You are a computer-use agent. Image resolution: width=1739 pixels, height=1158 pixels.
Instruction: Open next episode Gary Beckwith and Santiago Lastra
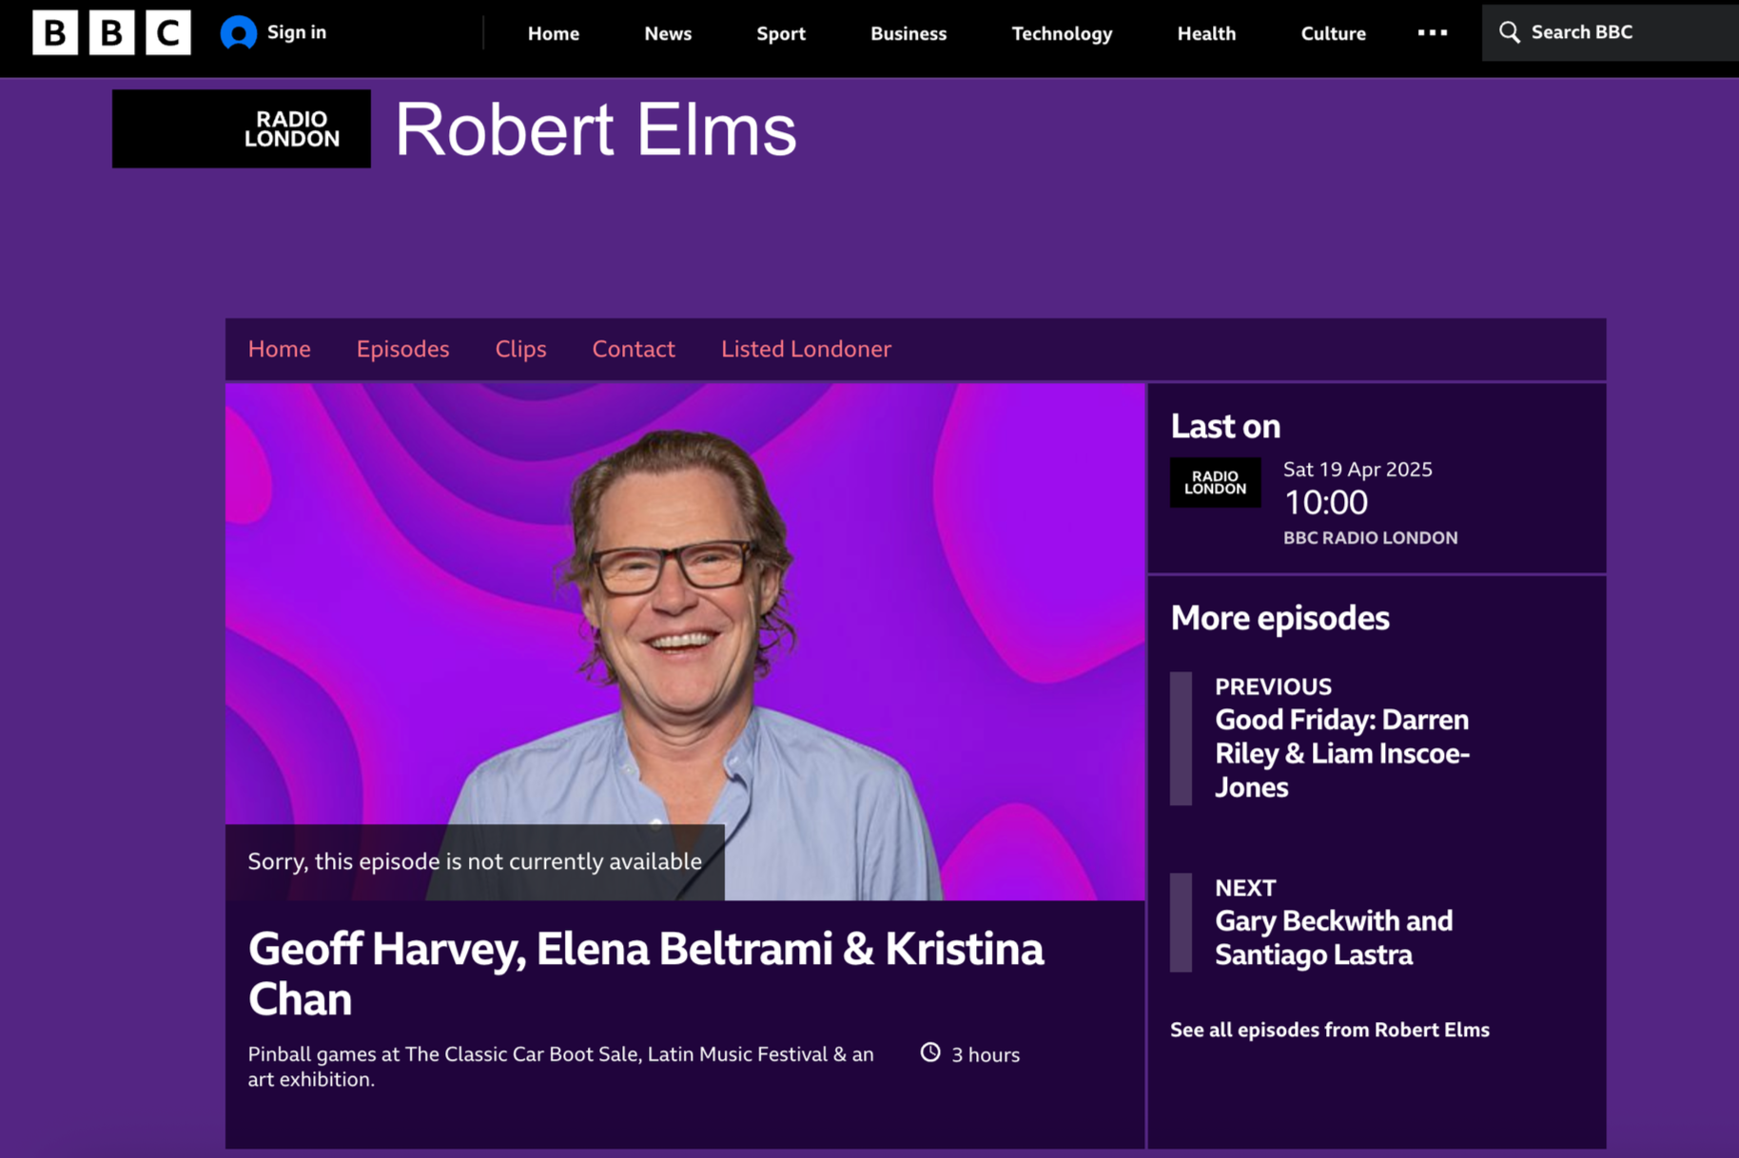coord(1334,937)
